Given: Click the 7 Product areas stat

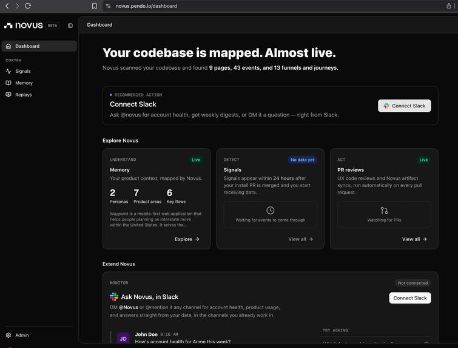Looking at the screenshot, I should tap(147, 196).
